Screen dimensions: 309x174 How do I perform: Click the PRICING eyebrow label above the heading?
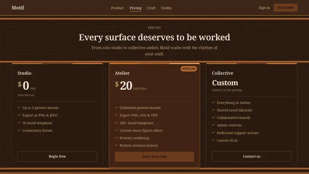click(154, 28)
